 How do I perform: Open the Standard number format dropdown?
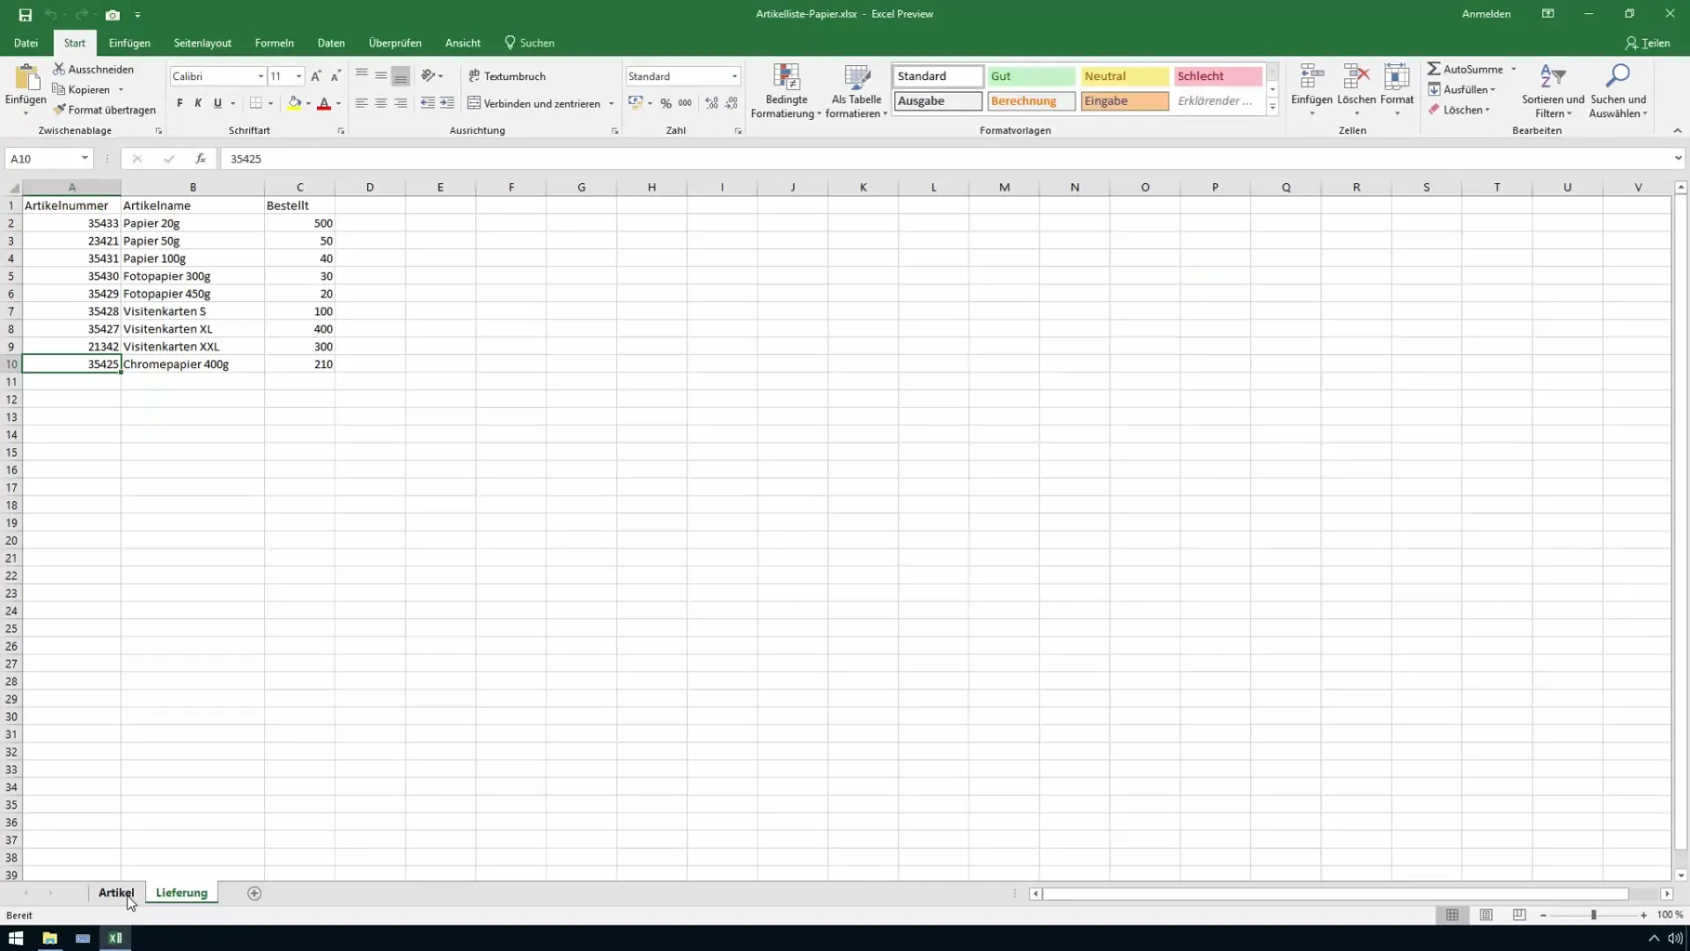coord(734,77)
